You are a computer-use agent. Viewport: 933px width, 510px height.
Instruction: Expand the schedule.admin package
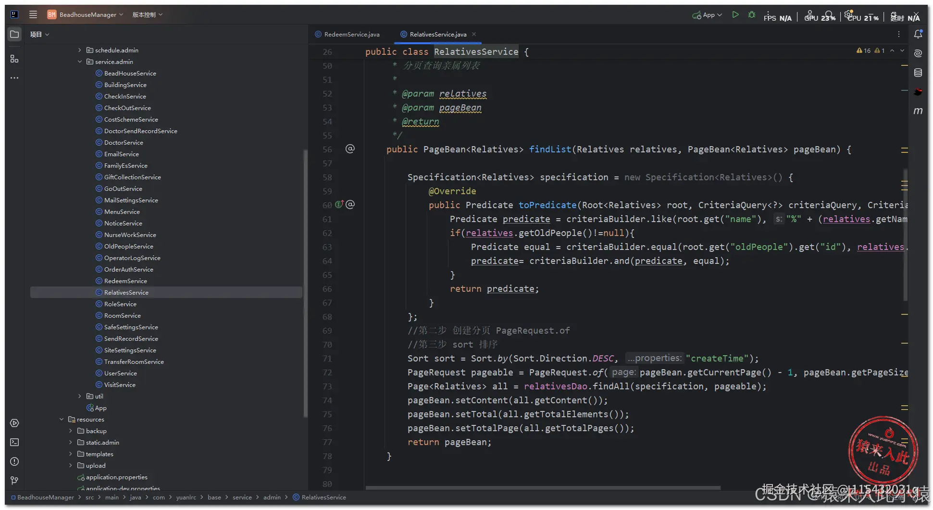tap(80, 50)
